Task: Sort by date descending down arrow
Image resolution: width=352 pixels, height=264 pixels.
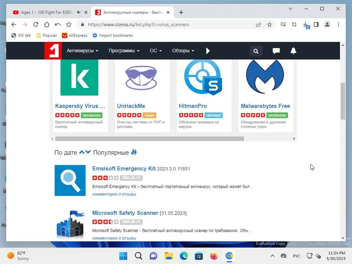Action: pos(88,152)
